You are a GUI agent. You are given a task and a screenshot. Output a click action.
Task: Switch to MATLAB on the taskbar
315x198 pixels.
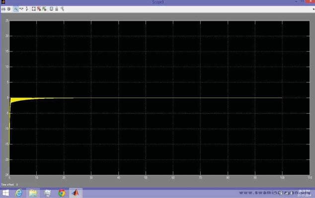click(x=76, y=193)
